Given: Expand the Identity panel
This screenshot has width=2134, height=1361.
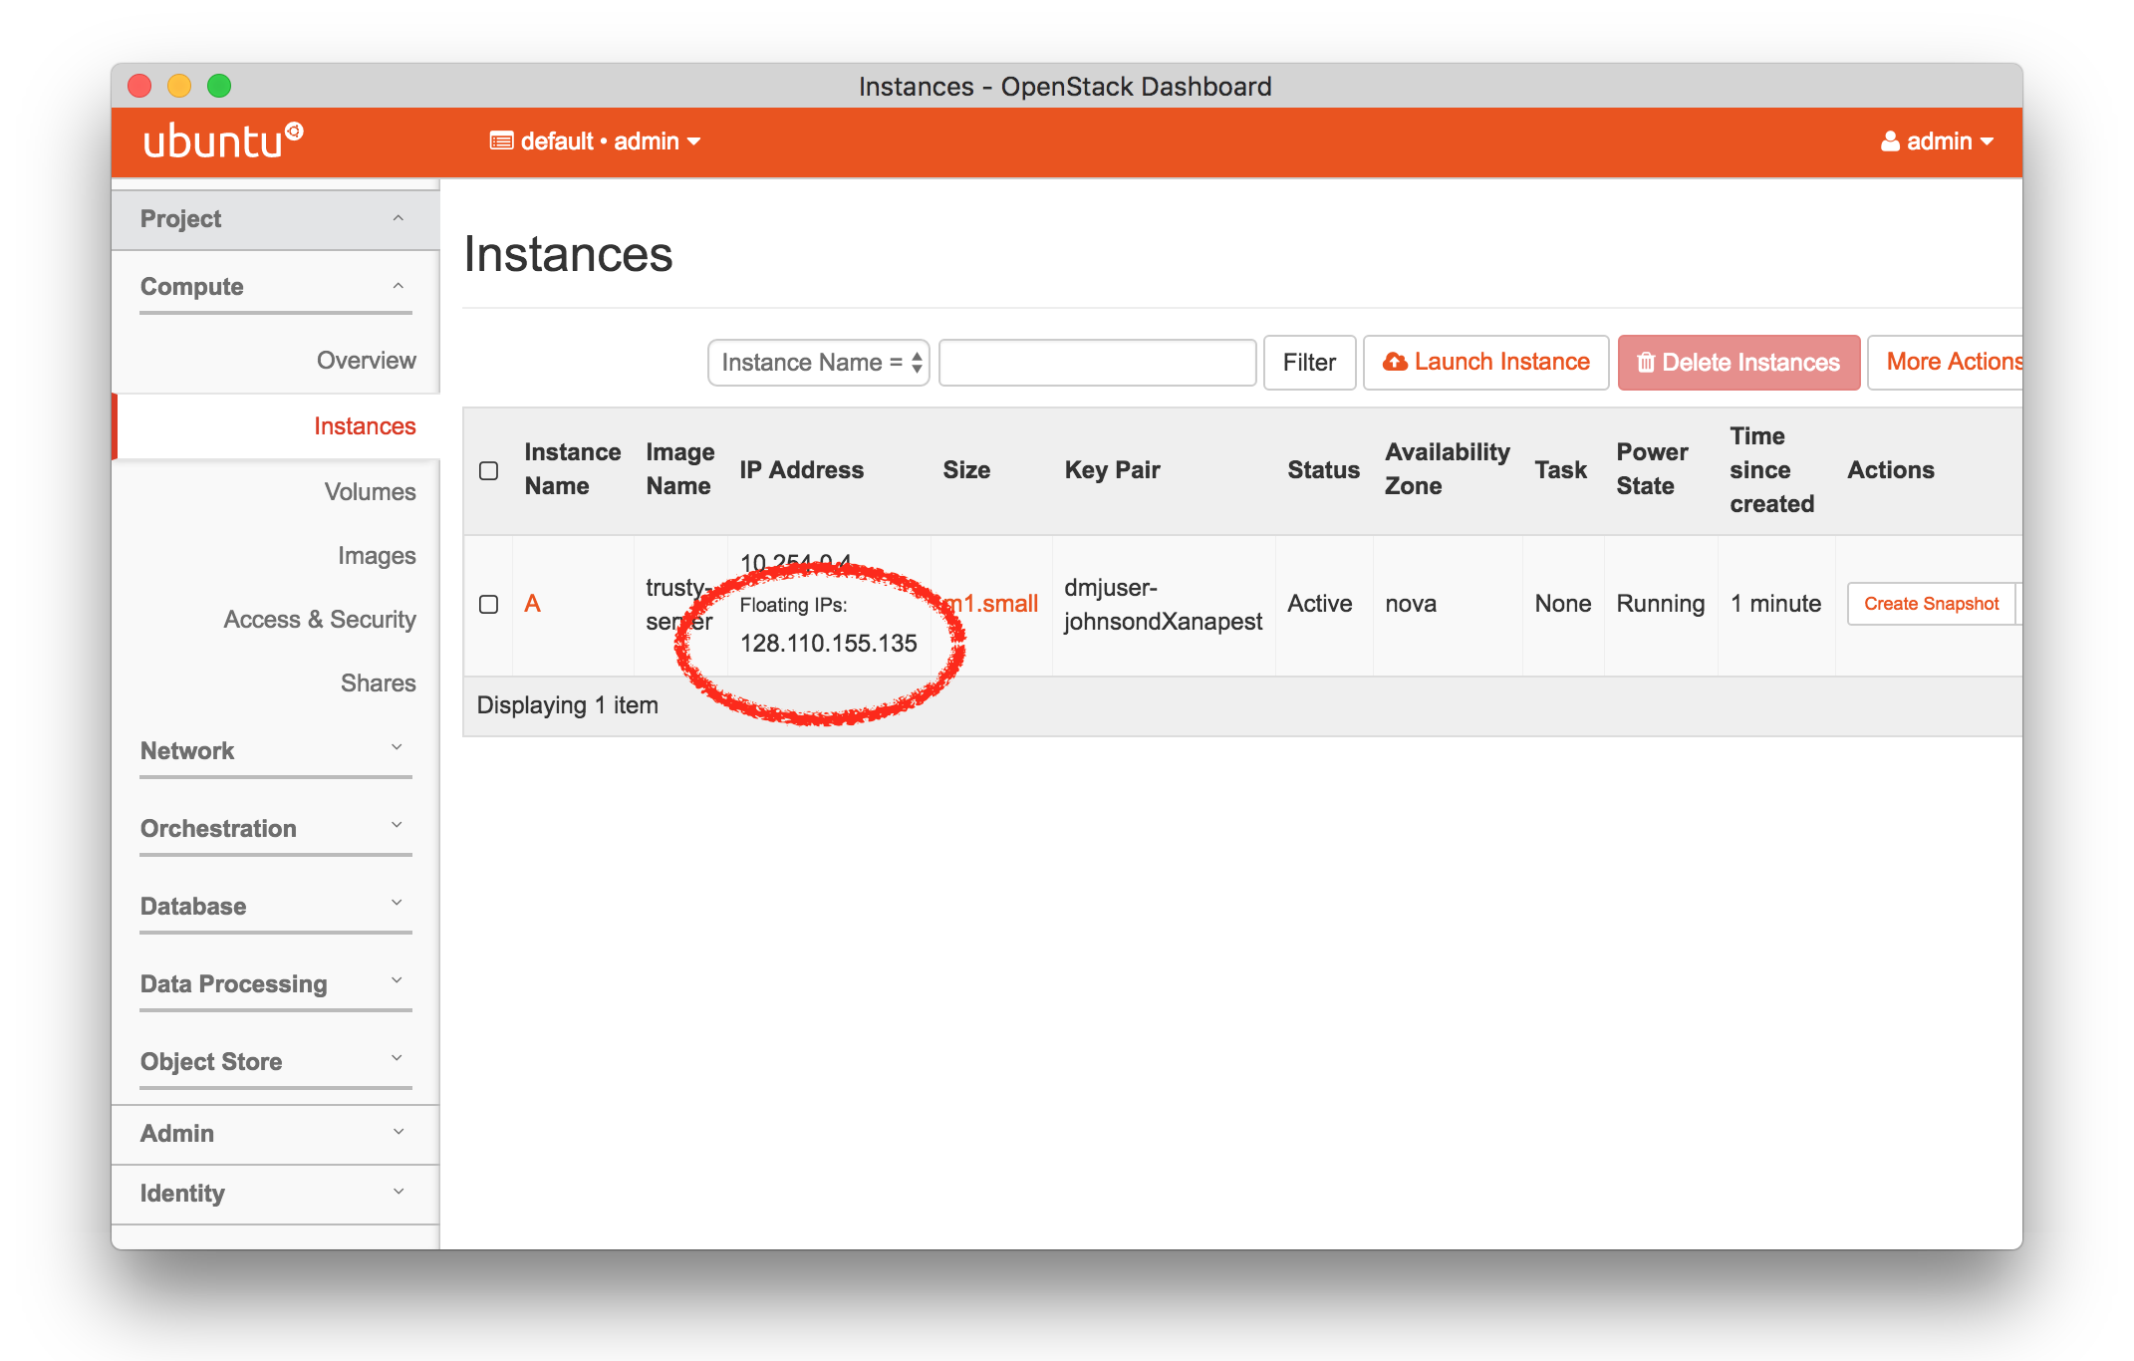Looking at the screenshot, I should coord(276,1194).
